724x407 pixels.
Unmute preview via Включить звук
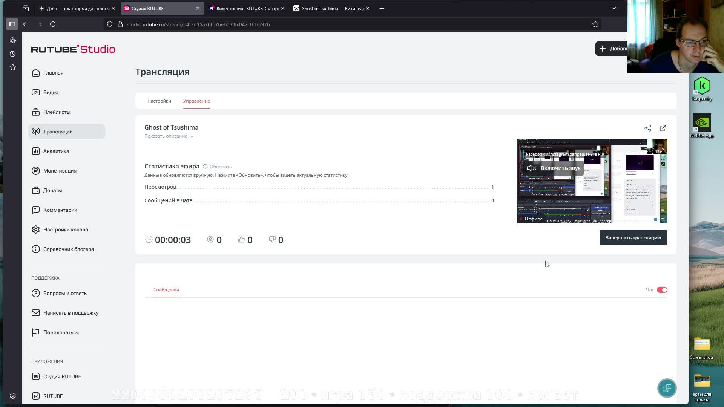pyautogui.click(x=554, y=168)
